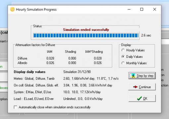This screenshot has width=169, height=119.
Task: Click the Diffuse IAM value 0.028
Action: point(50,58)
